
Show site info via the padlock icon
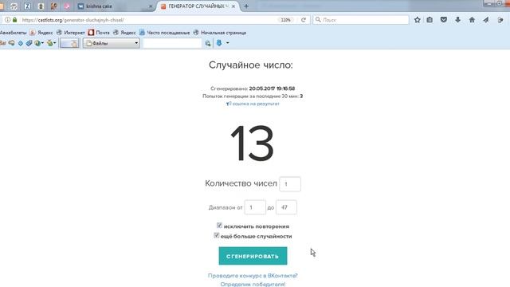pos(14,20)
